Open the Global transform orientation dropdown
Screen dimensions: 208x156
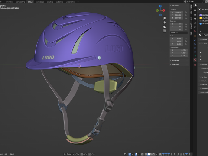69,154
